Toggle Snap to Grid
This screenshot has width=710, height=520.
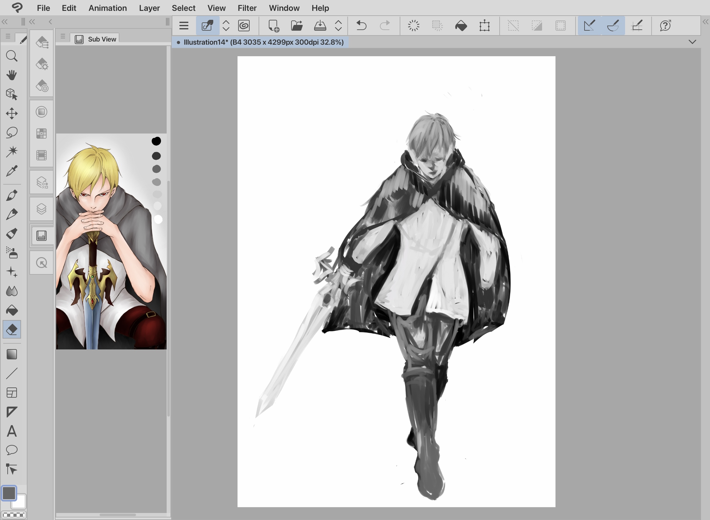click(x=637, y=26)
